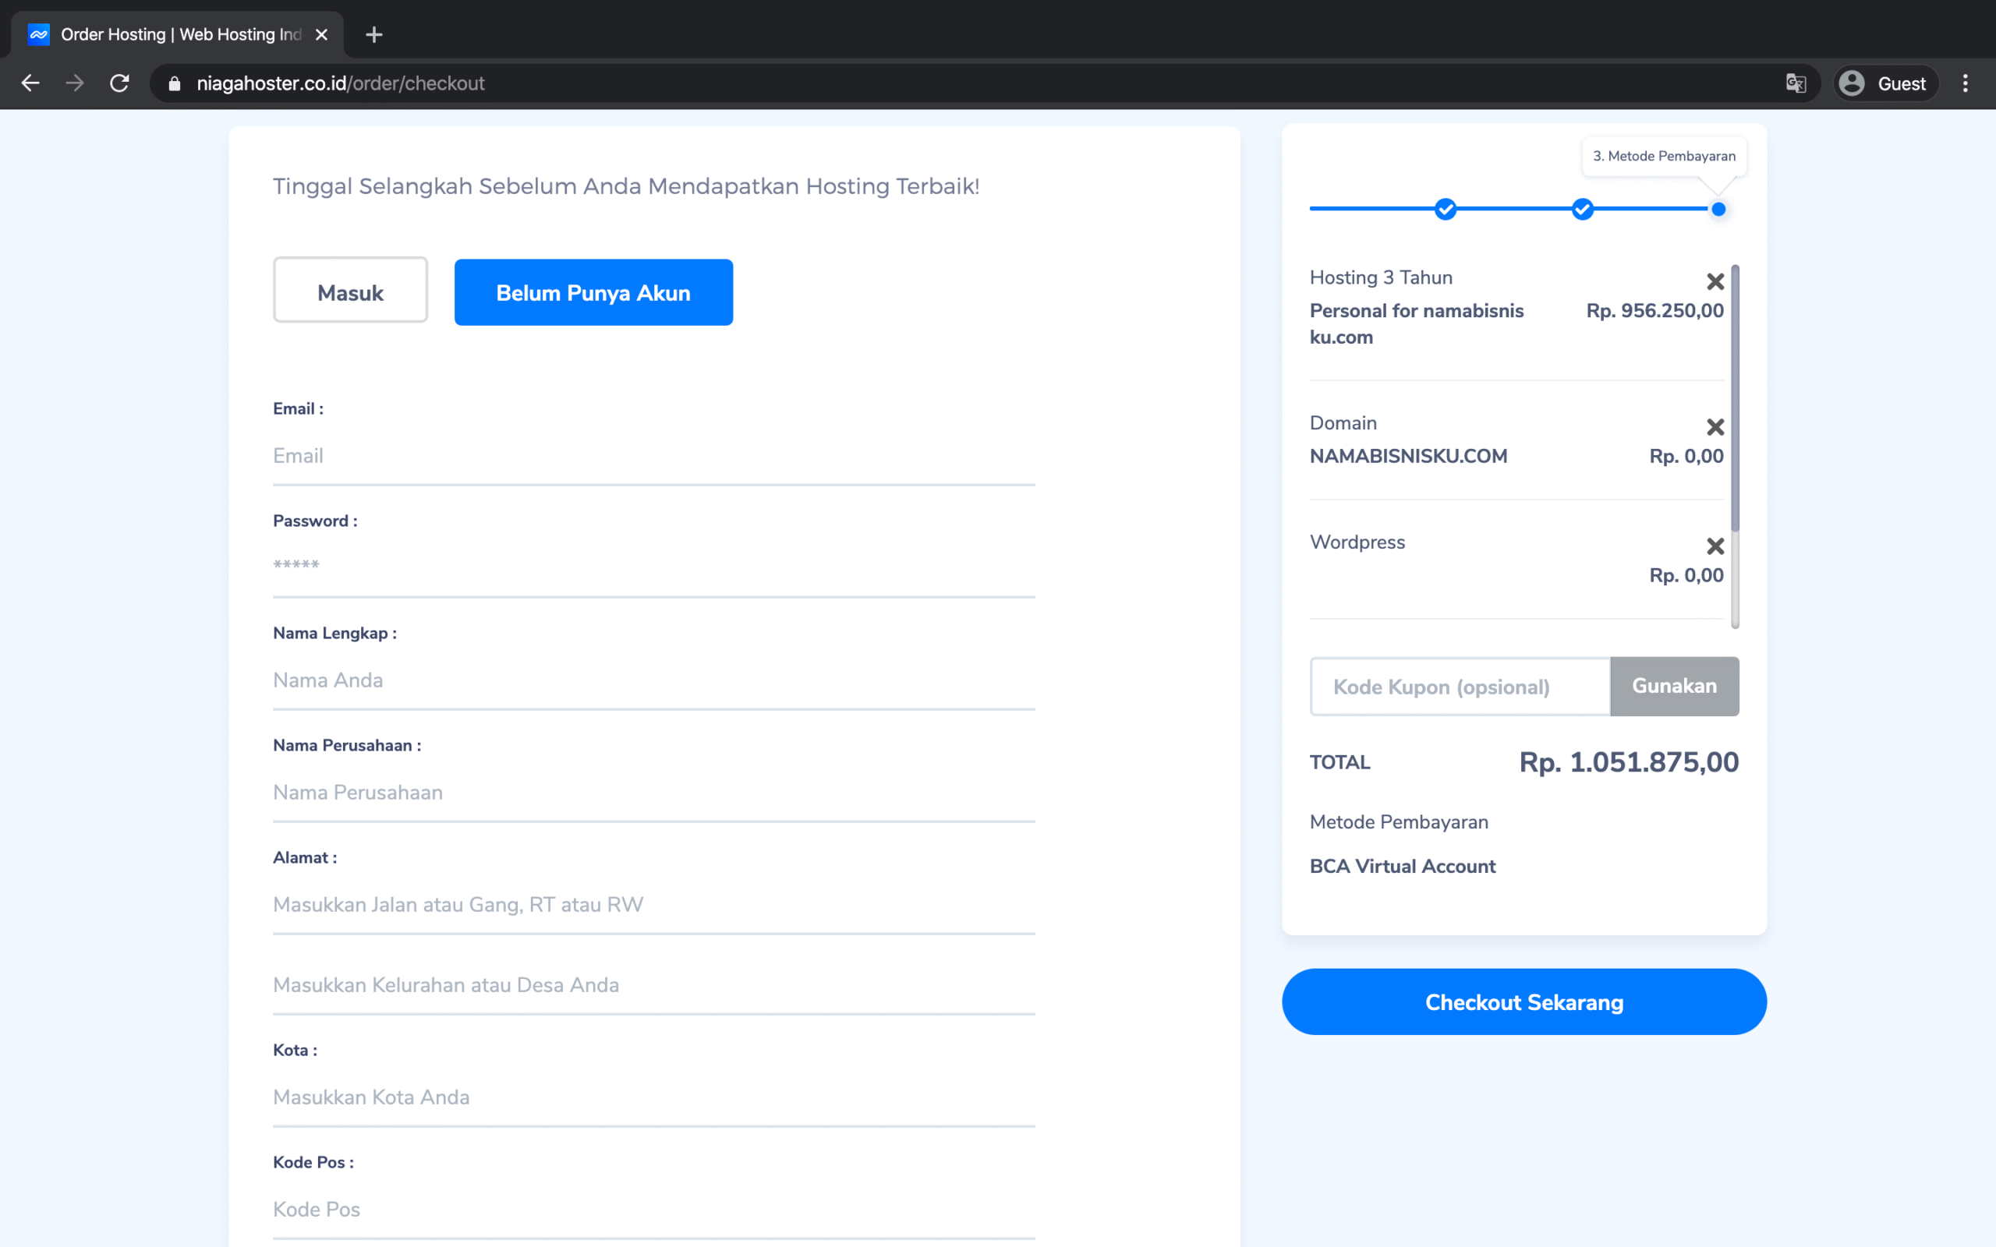Image resolution: width=1996 pixels, height=1247 pixels.
Task: Click the order summary scrollbar
Action: pyautogui.click(x=1735, y=399)
